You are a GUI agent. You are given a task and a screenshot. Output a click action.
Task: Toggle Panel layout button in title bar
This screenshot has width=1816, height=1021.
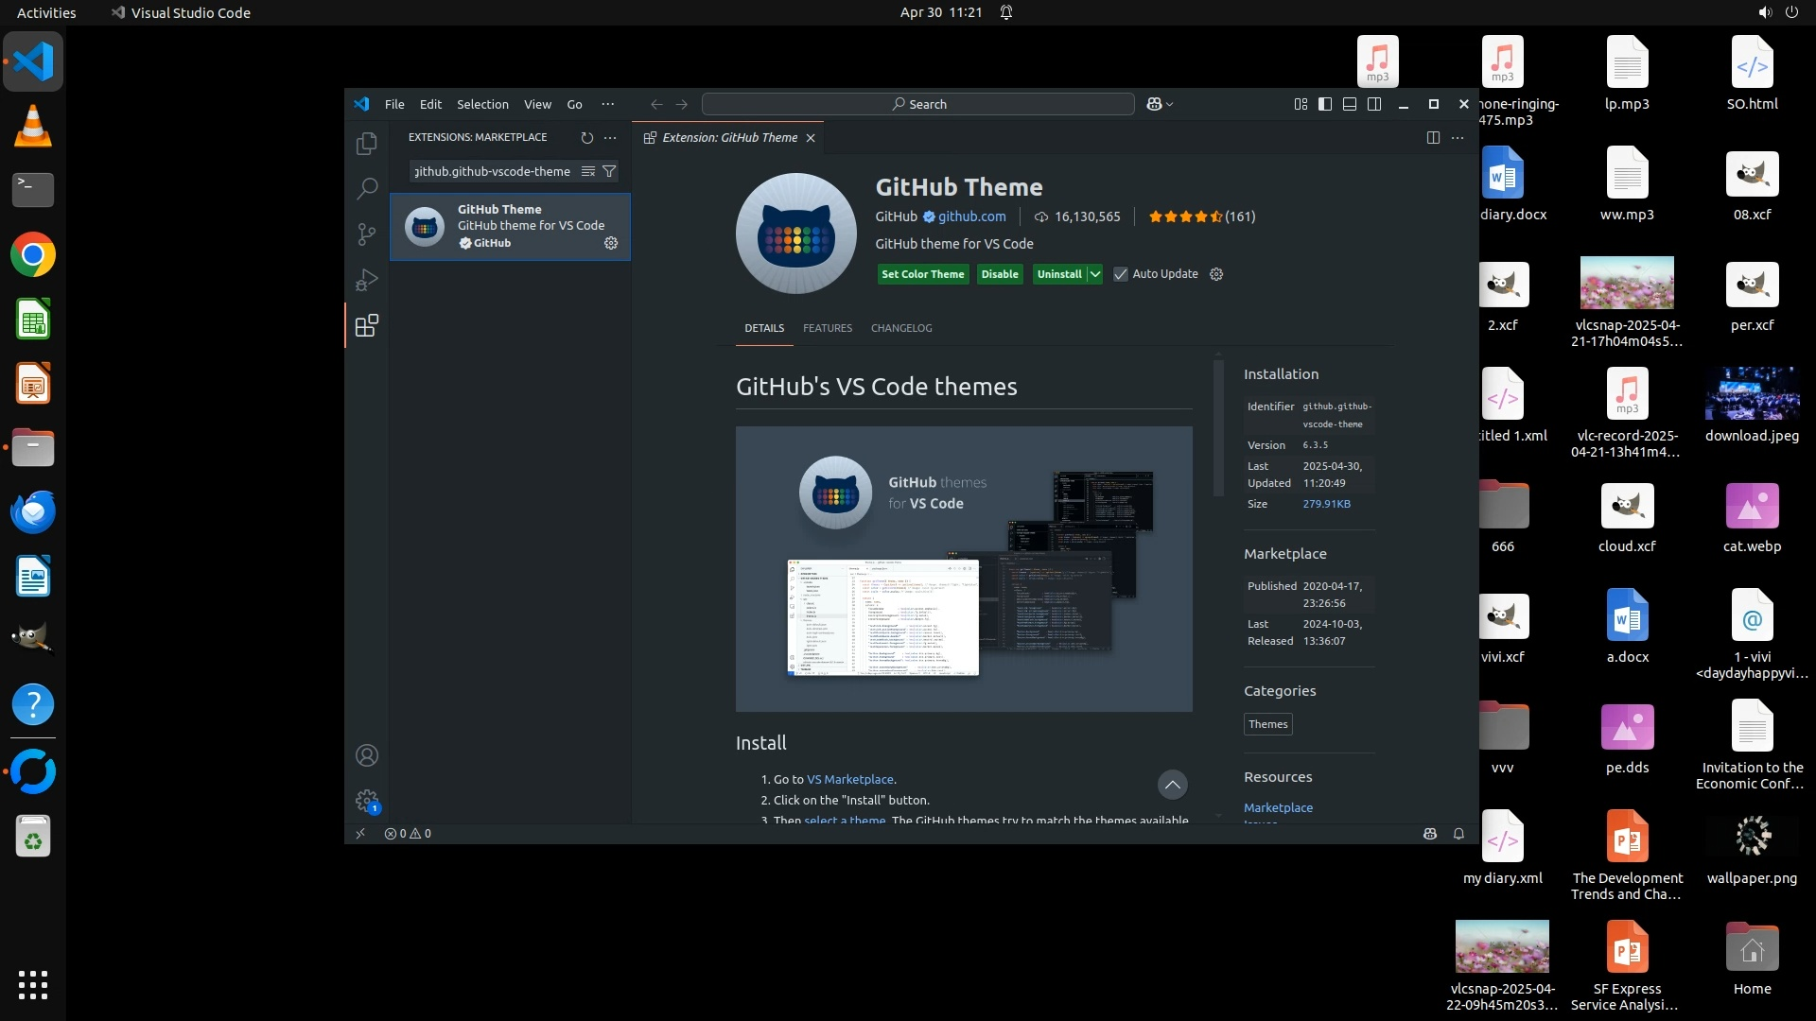click(x=1350, y=104)
